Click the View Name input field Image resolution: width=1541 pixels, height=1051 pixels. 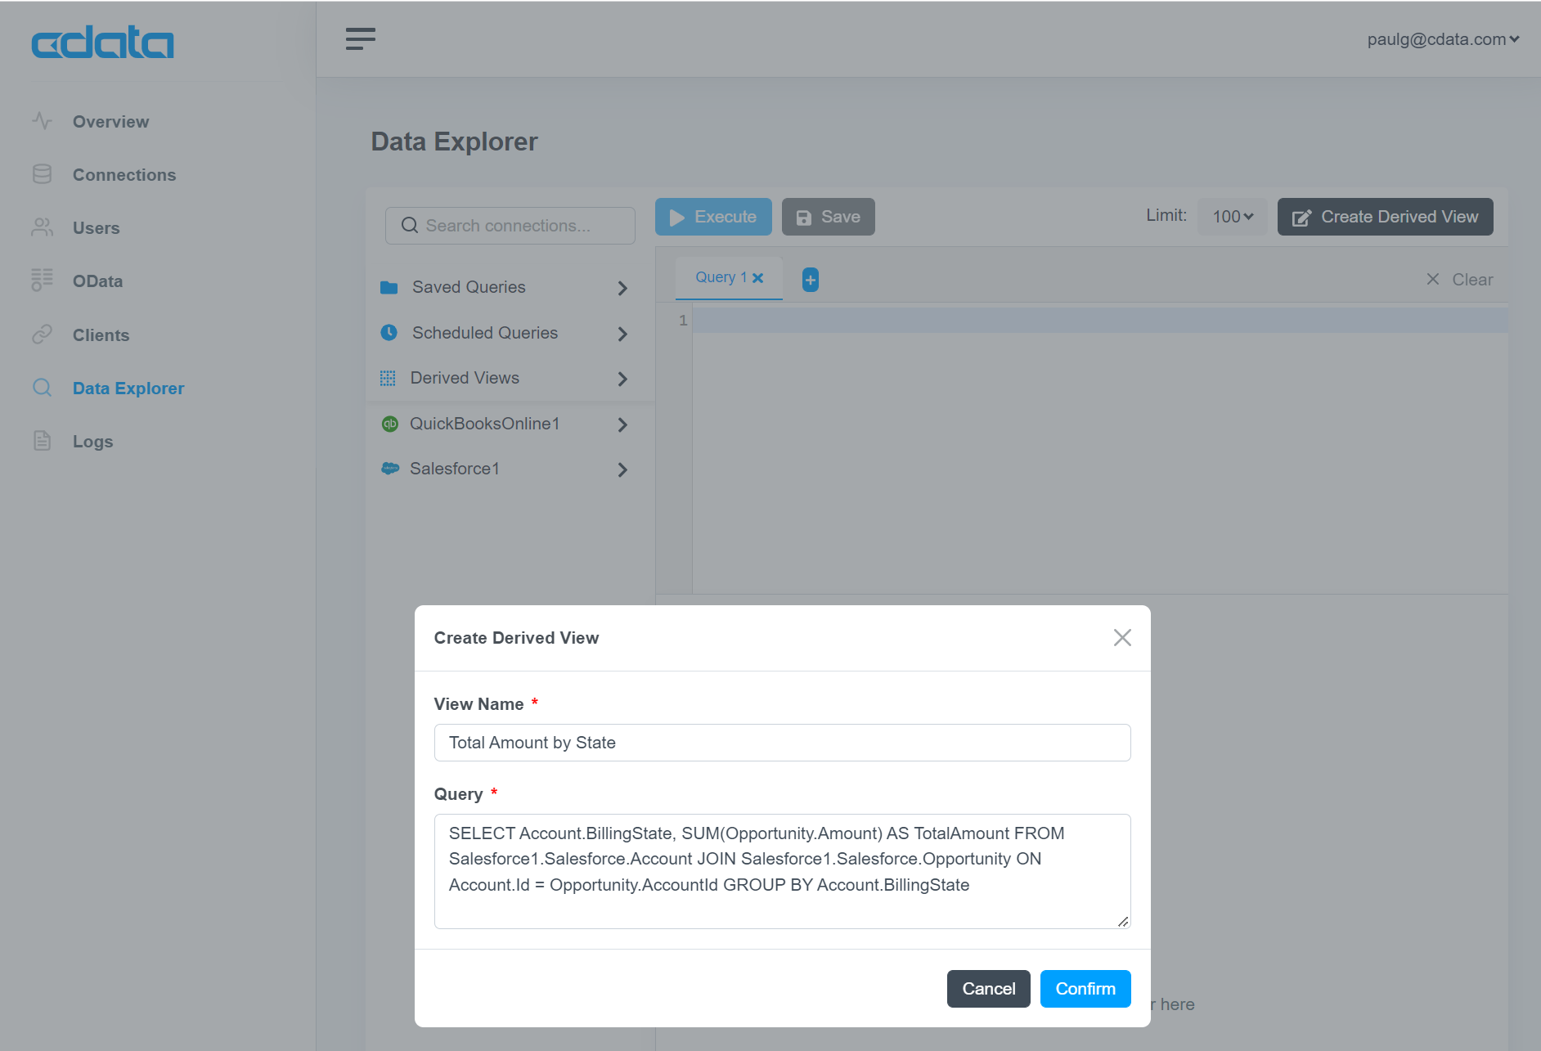pos(782,743)
